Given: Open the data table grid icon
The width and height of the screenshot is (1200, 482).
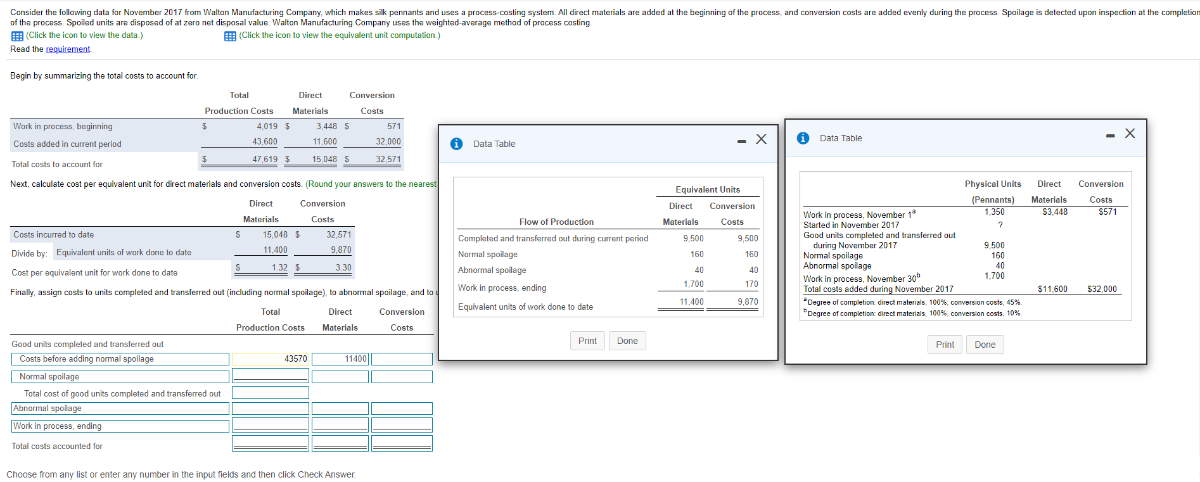Looking at the screenshot, I should click(18, 36).
